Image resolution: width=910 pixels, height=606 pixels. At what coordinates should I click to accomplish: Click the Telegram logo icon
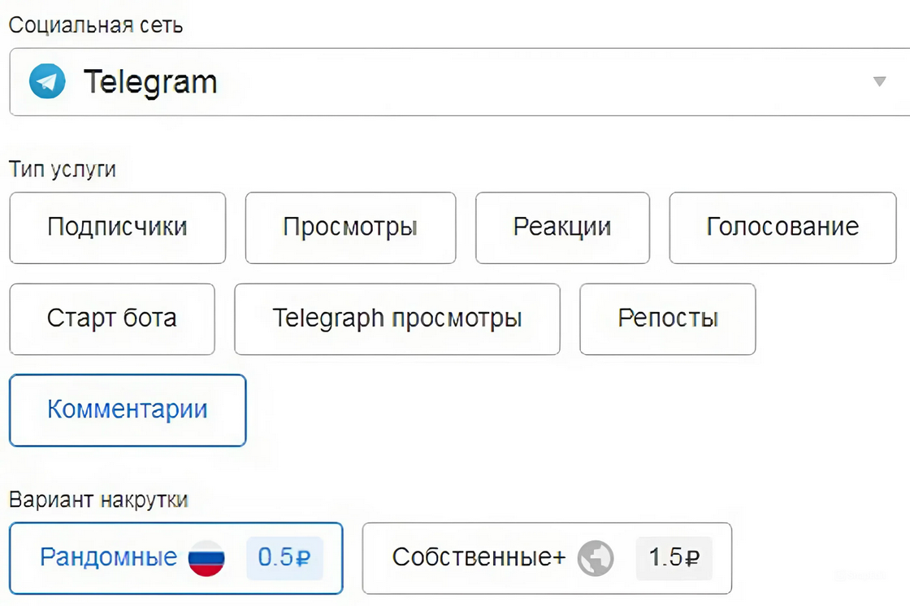click(x=47, y=81)
